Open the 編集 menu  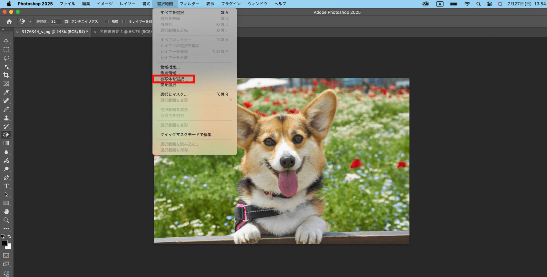click(x=86, y=4)
